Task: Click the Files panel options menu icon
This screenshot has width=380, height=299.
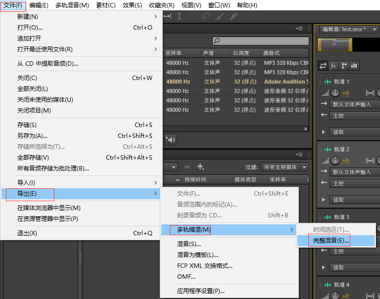Action: (x=299, y=29)
